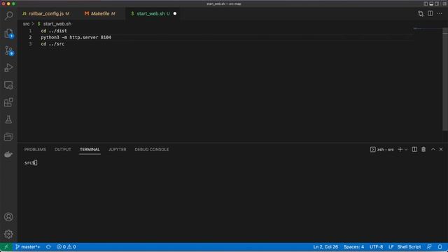The image size is (448, 252).
Task: Close start_web.sh via unsaved dot
Action: (175, 13)
